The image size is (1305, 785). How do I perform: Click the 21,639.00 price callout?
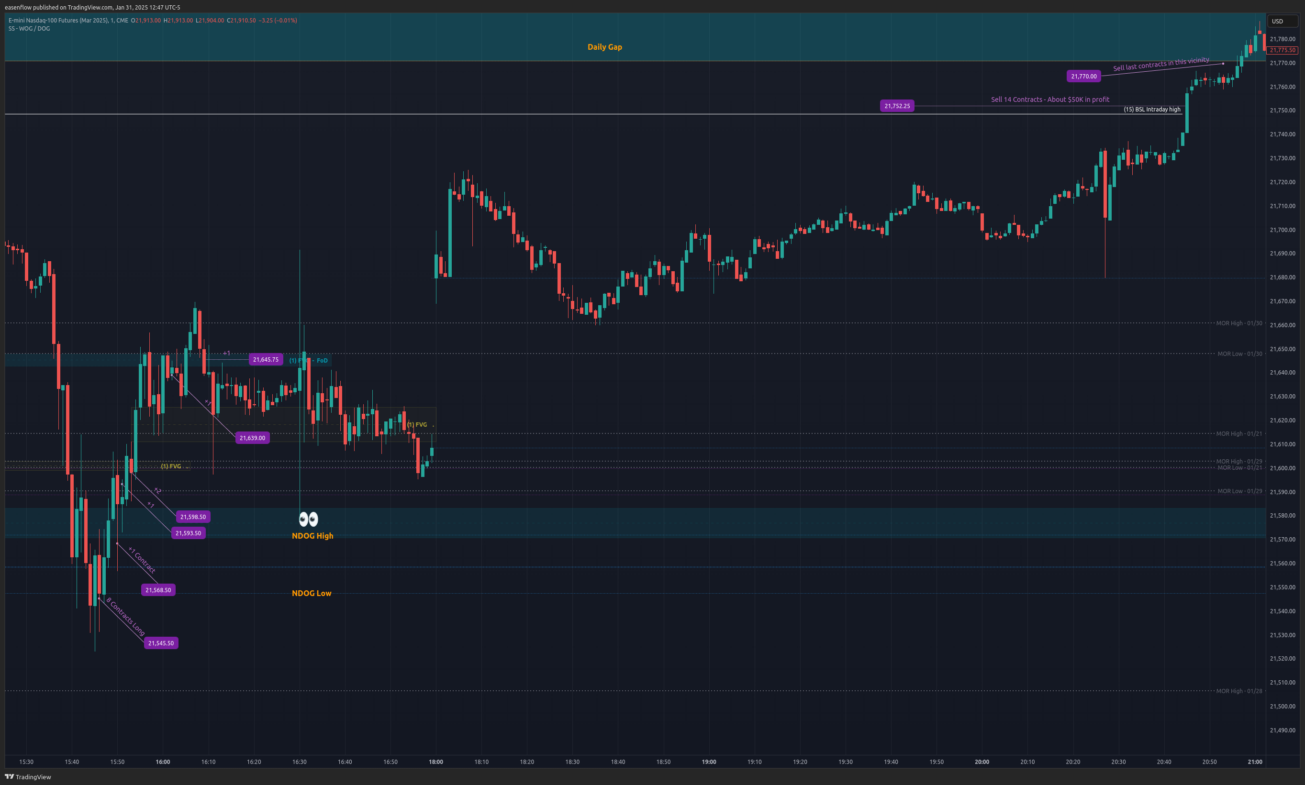pos(252,438)
